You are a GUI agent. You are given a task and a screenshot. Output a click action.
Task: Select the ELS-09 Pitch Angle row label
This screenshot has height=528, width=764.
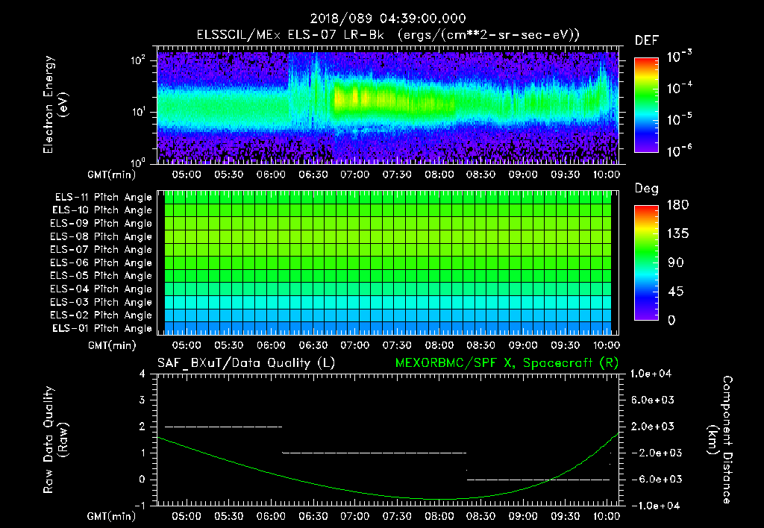[101, 224]
